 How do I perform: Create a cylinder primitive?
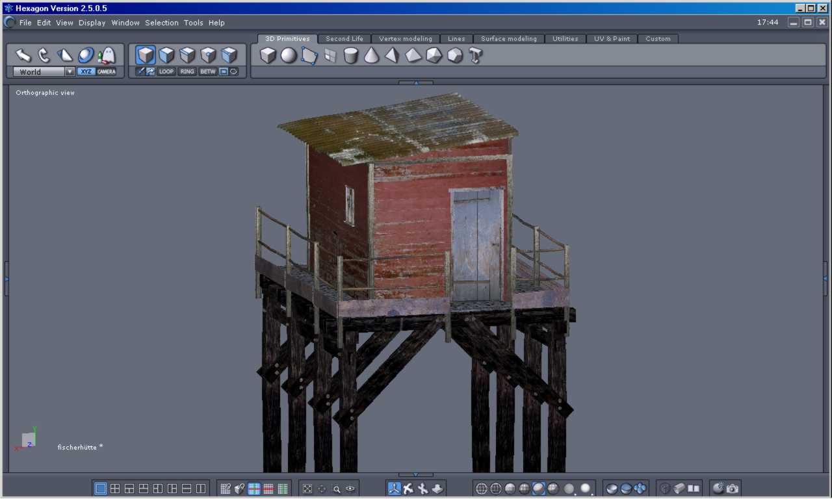point(351,55)
